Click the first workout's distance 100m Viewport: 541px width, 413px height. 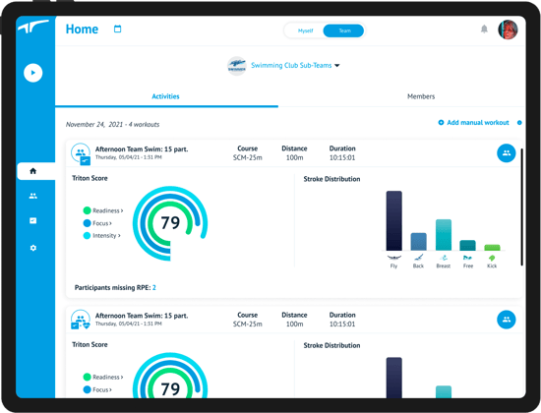pyautogui.click(x=294, y=157)
